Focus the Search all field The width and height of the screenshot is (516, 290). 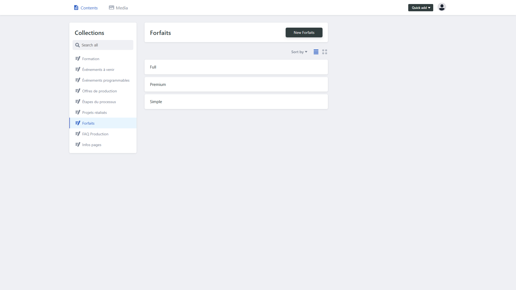(103, 45)
